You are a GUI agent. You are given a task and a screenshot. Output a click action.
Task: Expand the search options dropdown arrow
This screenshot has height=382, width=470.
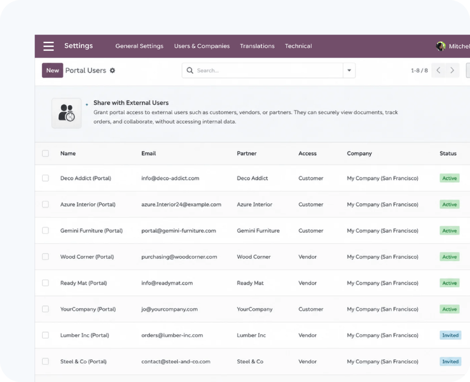pos(349,71)
